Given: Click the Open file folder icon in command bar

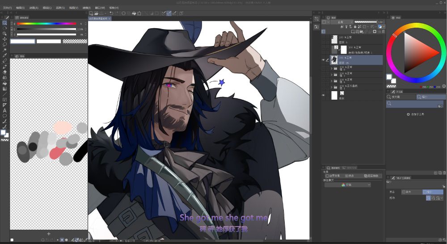Looking at the screenshot, I should 97,13.
